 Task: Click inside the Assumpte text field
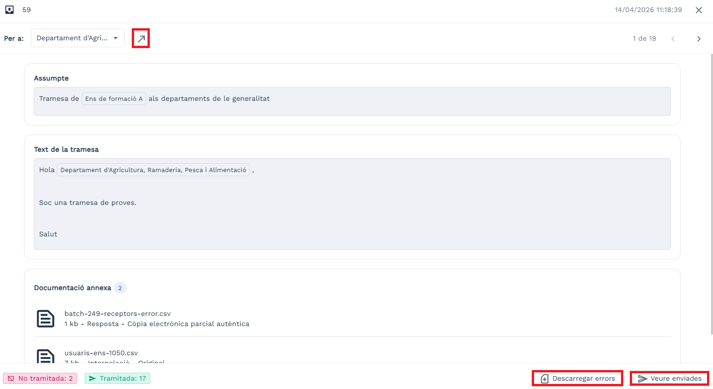(x=416, y=101)
